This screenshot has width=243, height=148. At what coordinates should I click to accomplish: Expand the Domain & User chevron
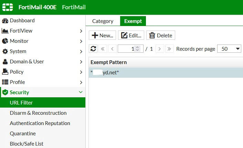point(81,62)
